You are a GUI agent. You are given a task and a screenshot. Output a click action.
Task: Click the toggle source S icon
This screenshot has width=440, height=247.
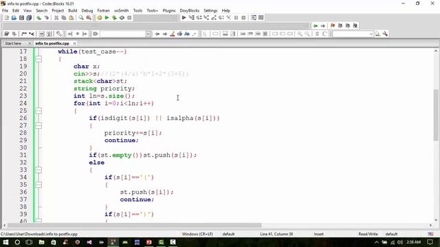point(317,34)
